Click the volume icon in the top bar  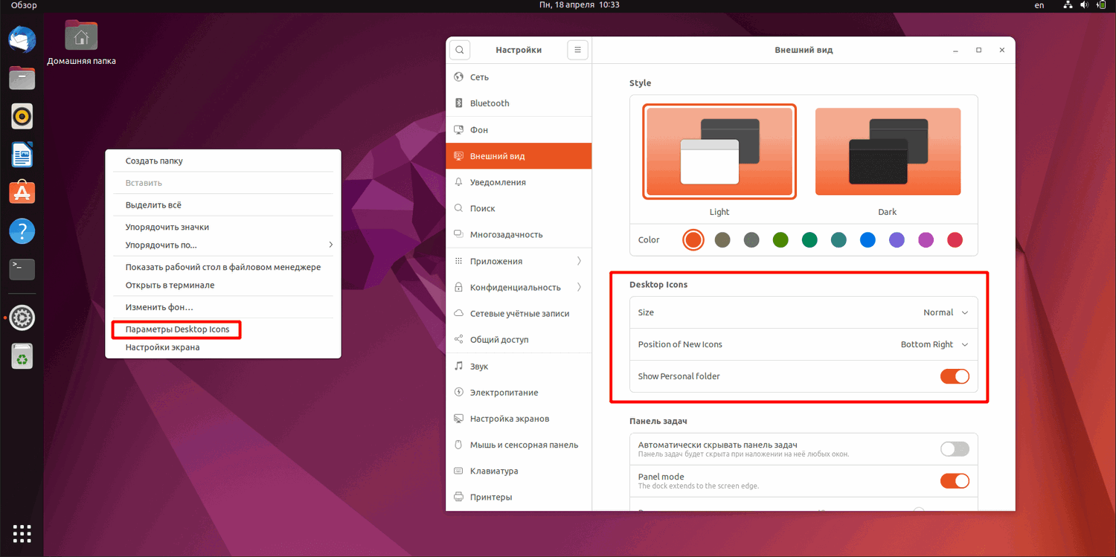click(x=1085, y=5)
